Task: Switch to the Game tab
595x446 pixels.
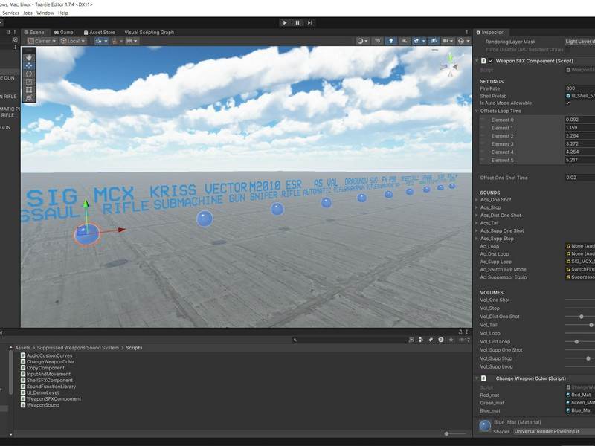Action: (64, 32)
